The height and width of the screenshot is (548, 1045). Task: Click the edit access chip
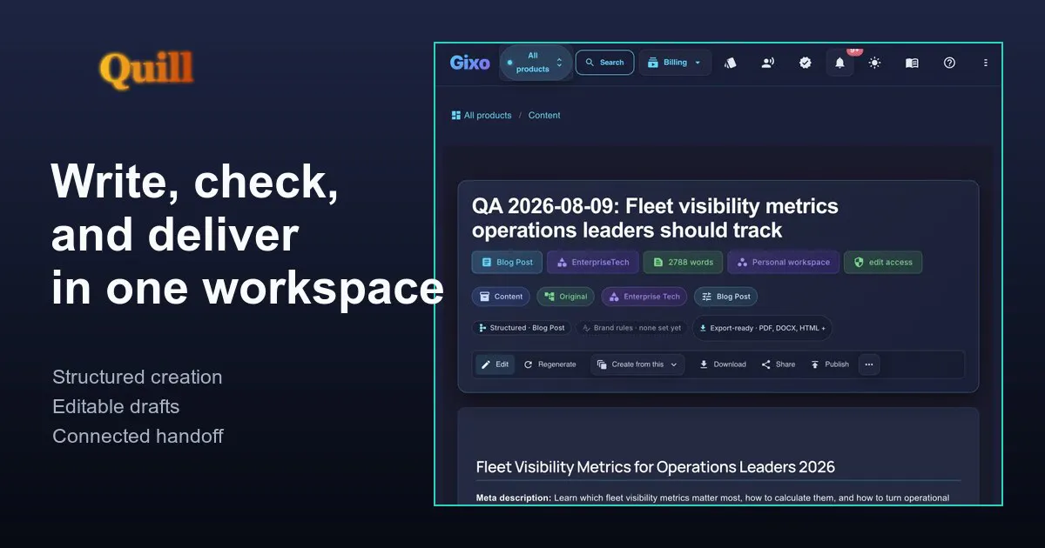pos(882,262)
